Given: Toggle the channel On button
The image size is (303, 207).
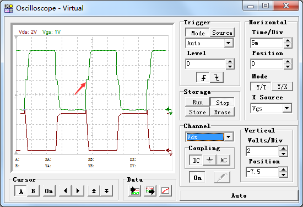Looking at the screenshot, I should pyautogui.click(x=197, y=177).
